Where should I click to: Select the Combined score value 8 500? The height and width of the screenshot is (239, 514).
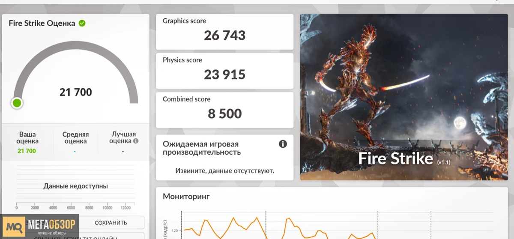225,114
